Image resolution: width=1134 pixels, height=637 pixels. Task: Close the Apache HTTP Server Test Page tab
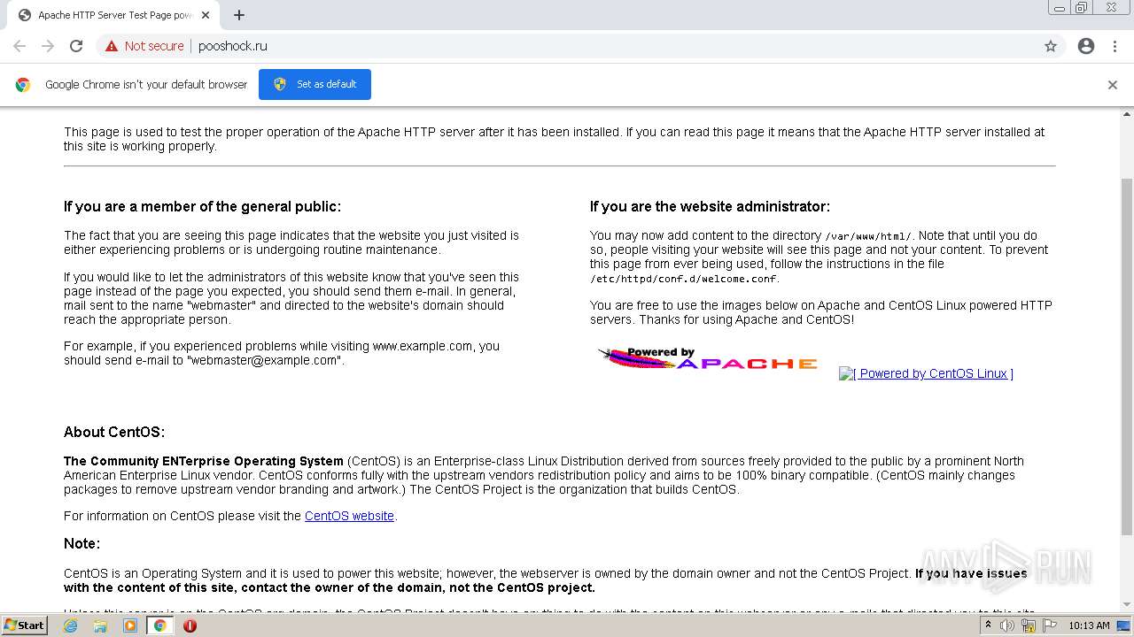(206, 15)
